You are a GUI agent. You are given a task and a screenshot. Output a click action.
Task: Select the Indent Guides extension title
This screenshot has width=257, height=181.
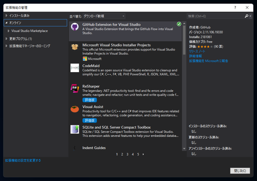94,148
